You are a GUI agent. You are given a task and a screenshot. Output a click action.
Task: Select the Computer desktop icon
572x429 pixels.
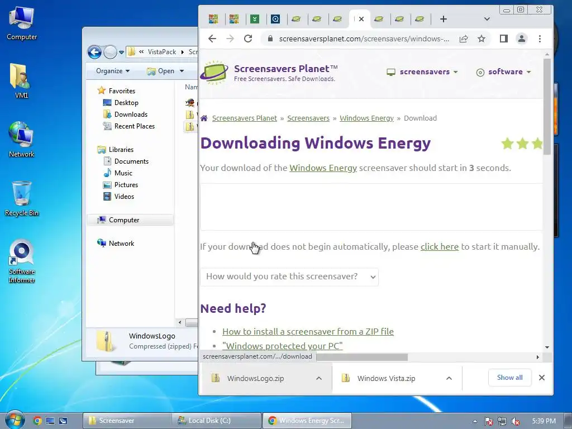click(x=22, y=23)
